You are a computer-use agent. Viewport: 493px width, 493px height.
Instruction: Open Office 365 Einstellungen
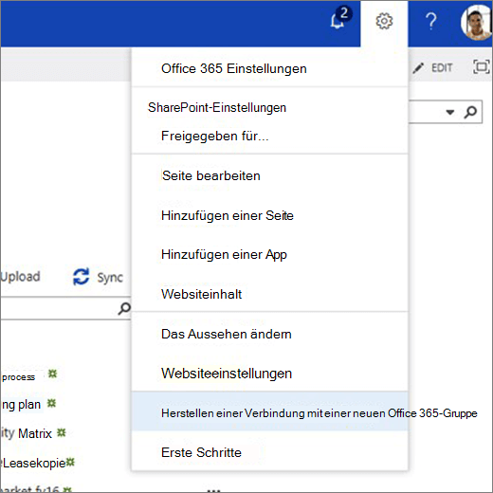234,68
